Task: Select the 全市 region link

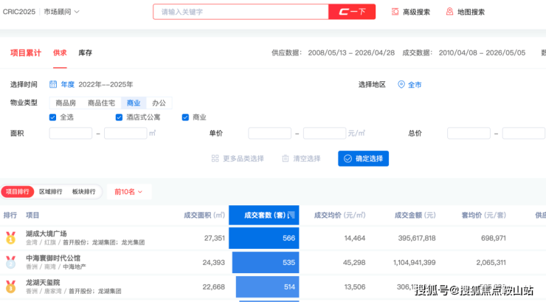Action: [x=415, y=85]
